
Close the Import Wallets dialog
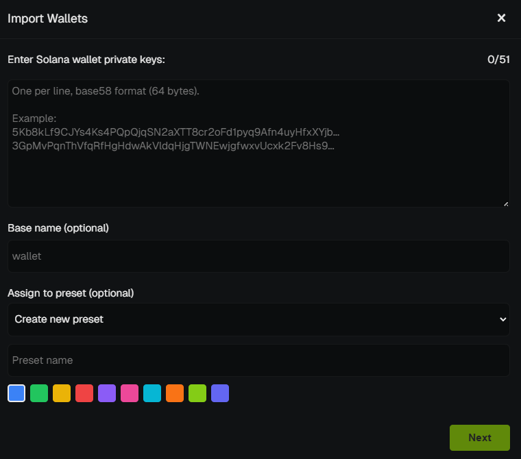click(501, 18)
